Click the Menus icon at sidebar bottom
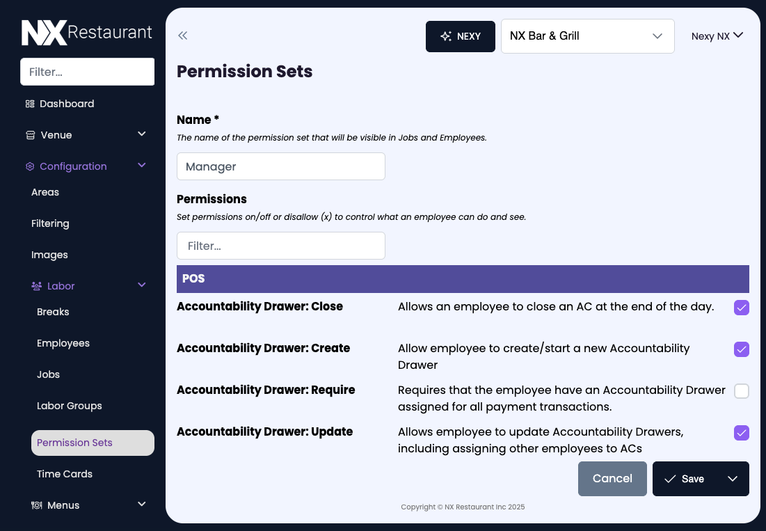The image size is (766, 531). click(x=37, y=505)
